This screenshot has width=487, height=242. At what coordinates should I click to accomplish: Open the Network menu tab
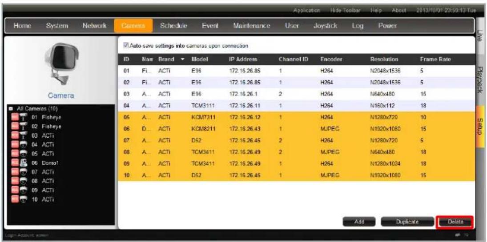click(x=94, y=26)
